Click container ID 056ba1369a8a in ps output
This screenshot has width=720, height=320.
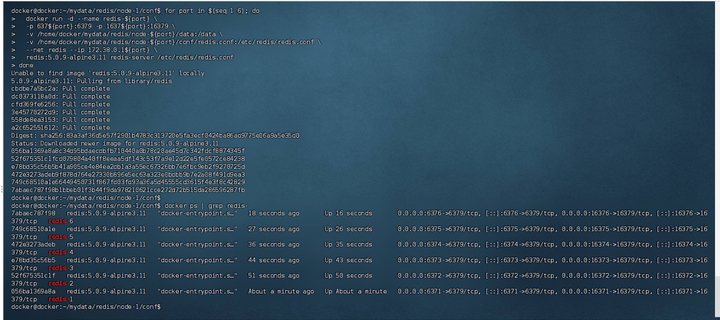[33, 291]
